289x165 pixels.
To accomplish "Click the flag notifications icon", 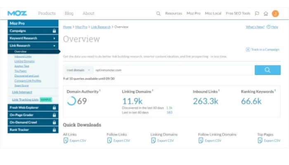I will pos(257,14).
